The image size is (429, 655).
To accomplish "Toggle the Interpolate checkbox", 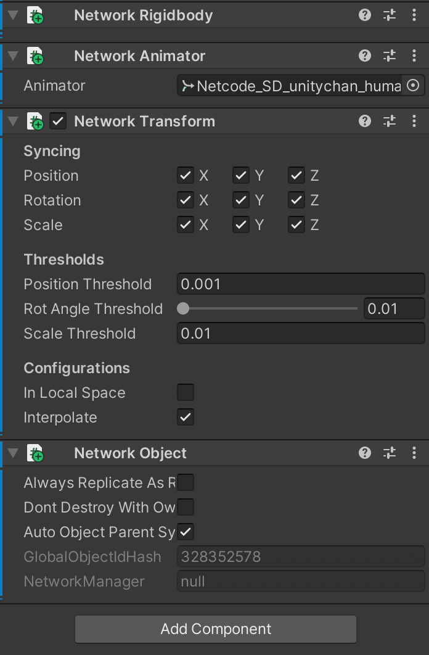I will click(x=186, y=417).
